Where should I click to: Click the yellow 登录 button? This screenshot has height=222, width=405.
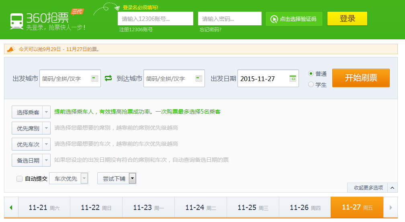347,18
